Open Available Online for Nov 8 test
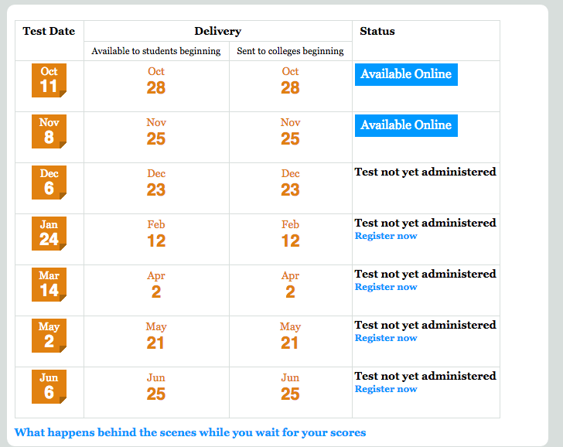 [406, 125]
